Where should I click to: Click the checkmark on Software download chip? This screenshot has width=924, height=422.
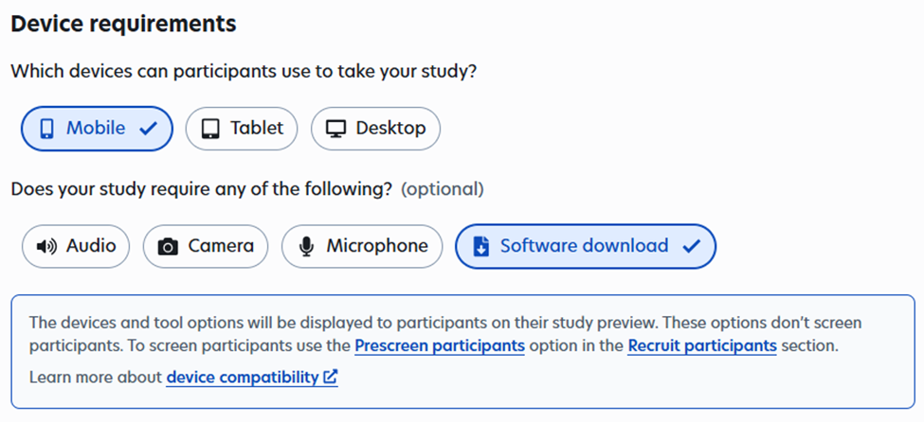(691, 246)
